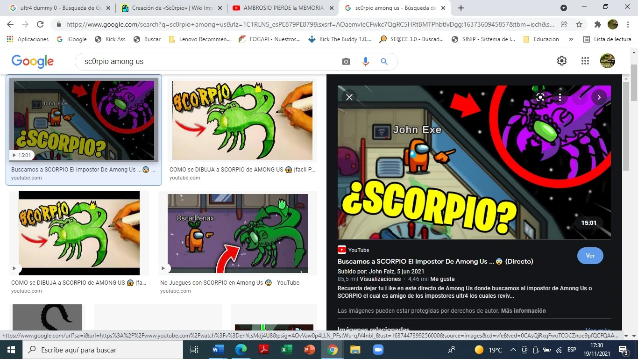Go back to the previous page
The height and width of the screenshot is (359, 638).
pyautogui.click(x=10, y=24)
